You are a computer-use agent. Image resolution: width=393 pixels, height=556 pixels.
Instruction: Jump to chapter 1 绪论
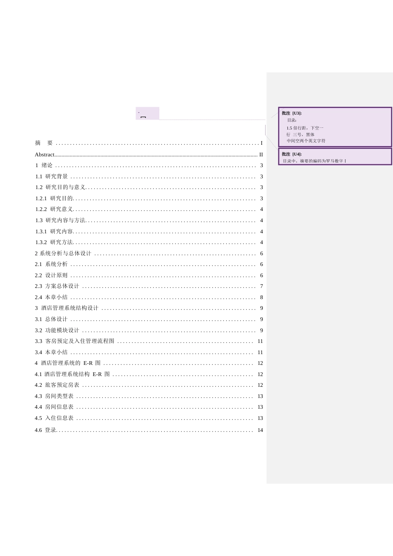(44, 165)
